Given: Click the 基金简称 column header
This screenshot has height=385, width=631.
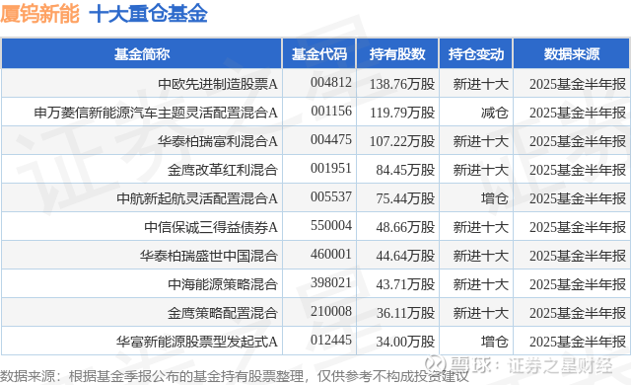Looking at the screenshot, I should pos(142,54).
